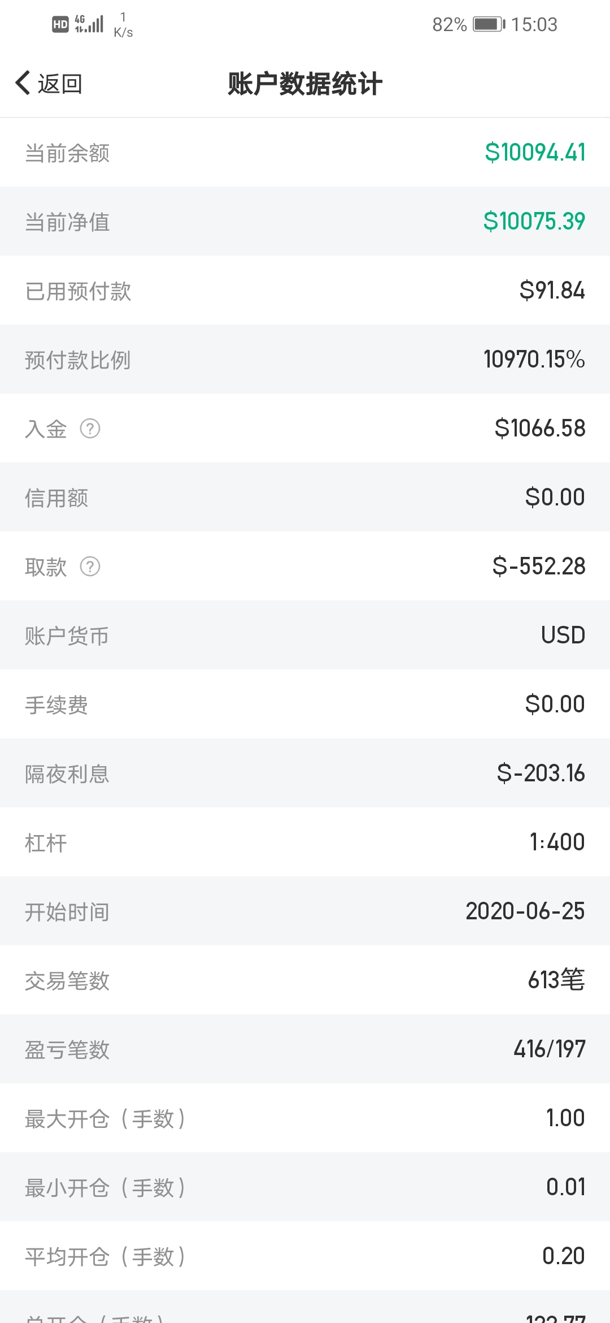Tap the 信用额 row

(305, 498)
